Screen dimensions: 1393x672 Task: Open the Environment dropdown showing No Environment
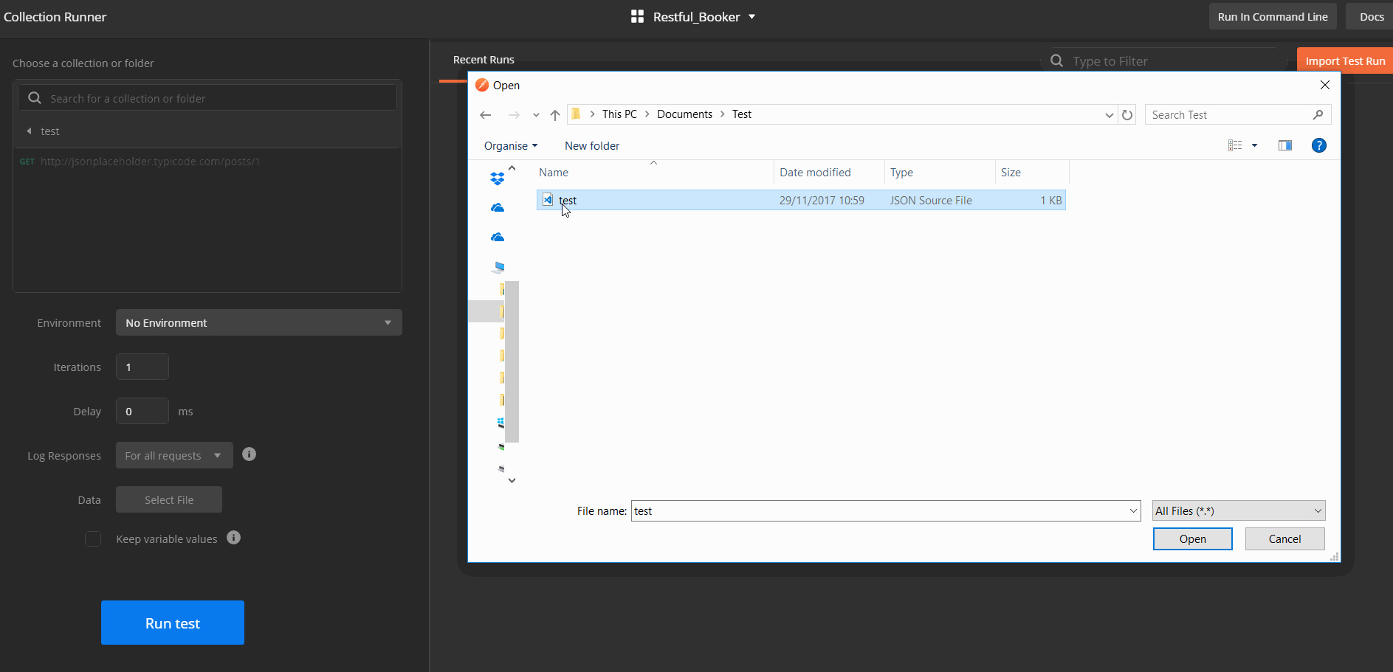[258, 322]
